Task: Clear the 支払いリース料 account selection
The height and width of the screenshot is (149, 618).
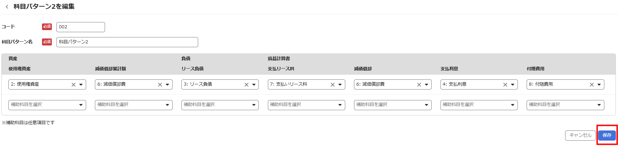Action: (x=333, y=85)
